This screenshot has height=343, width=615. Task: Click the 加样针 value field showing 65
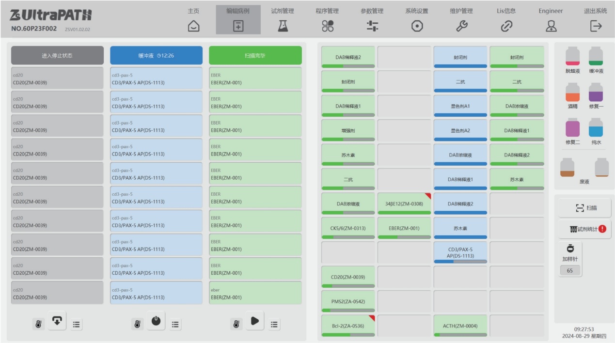tap(570, 271)
